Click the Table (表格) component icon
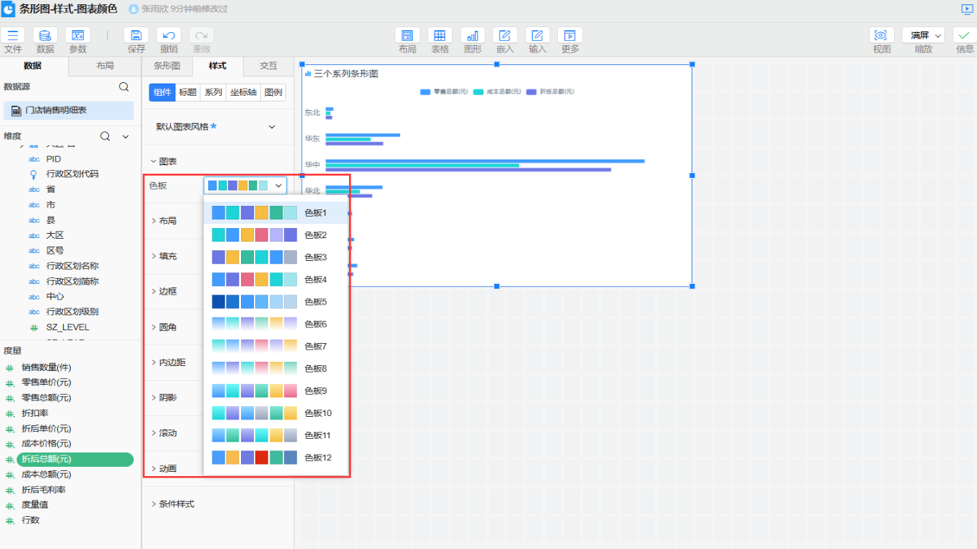This screenshot has height=549, width=977. [440, 36]
